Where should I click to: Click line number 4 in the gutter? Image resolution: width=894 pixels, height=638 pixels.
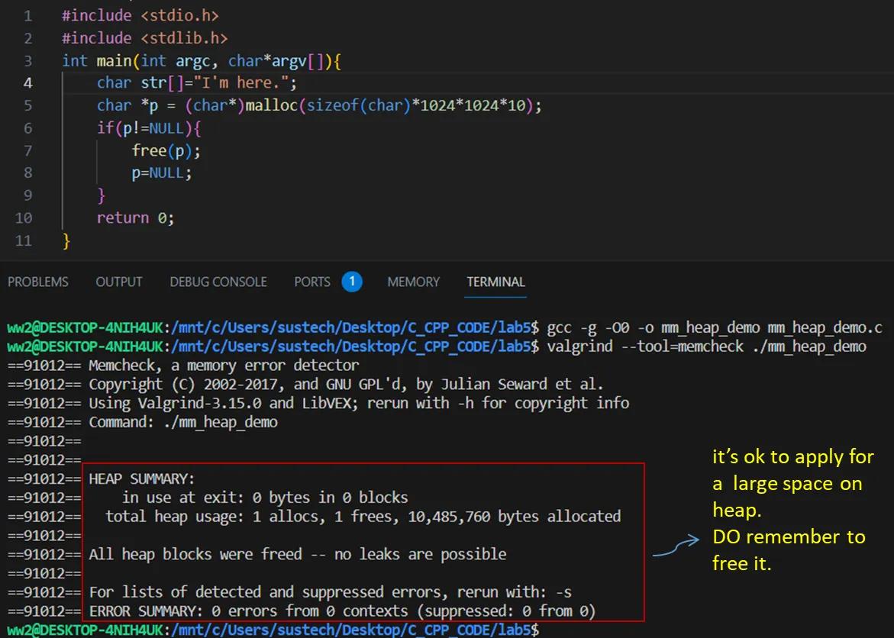27,82
